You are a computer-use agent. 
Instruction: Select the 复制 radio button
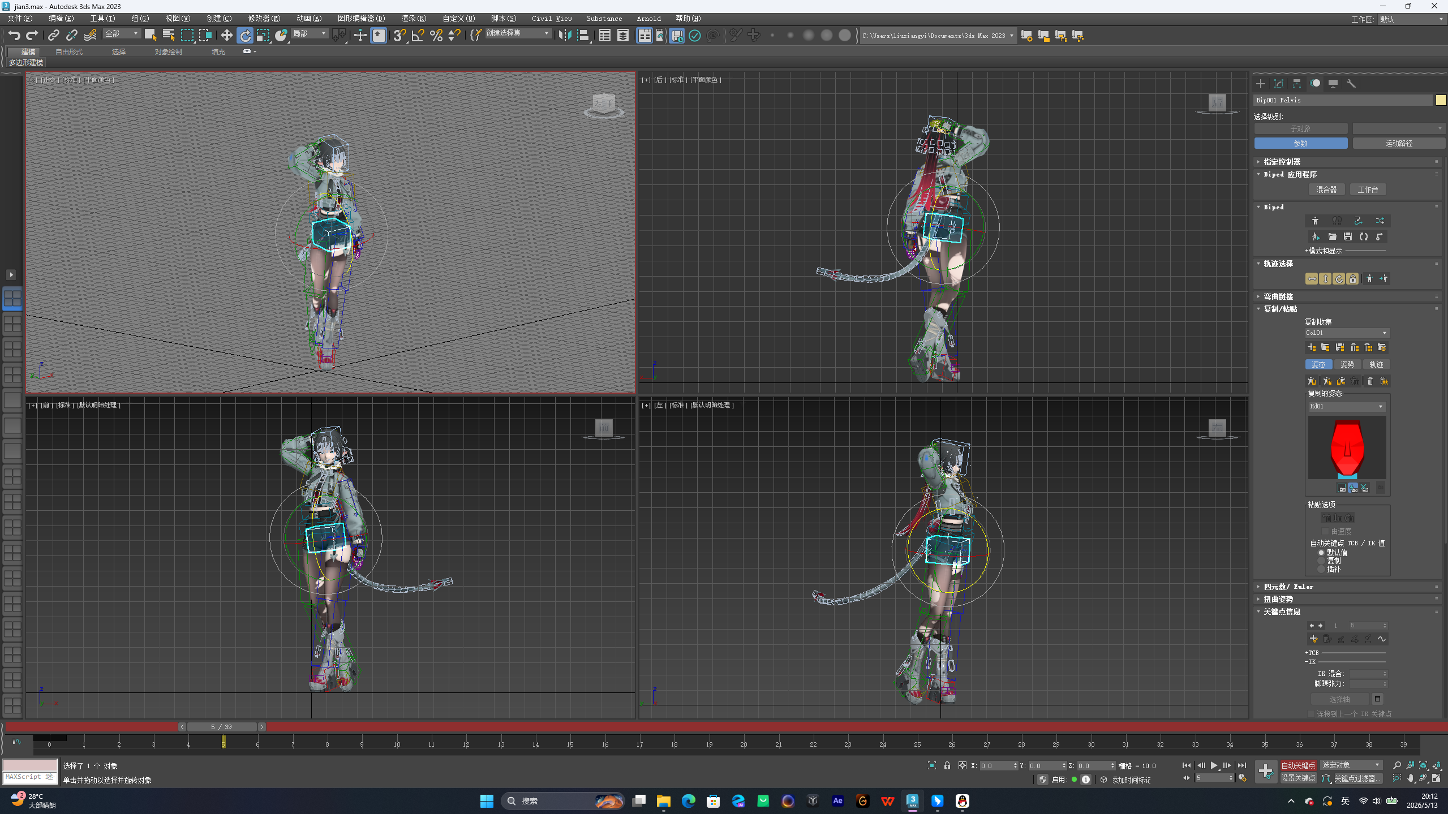[1321, 561]
